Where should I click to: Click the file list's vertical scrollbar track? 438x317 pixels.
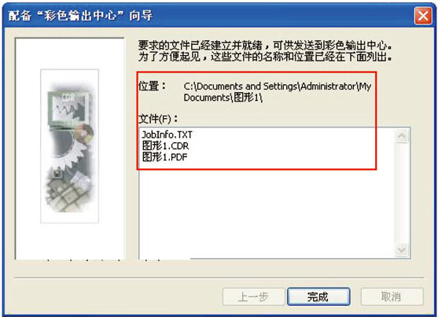click(x=402, y=193)
